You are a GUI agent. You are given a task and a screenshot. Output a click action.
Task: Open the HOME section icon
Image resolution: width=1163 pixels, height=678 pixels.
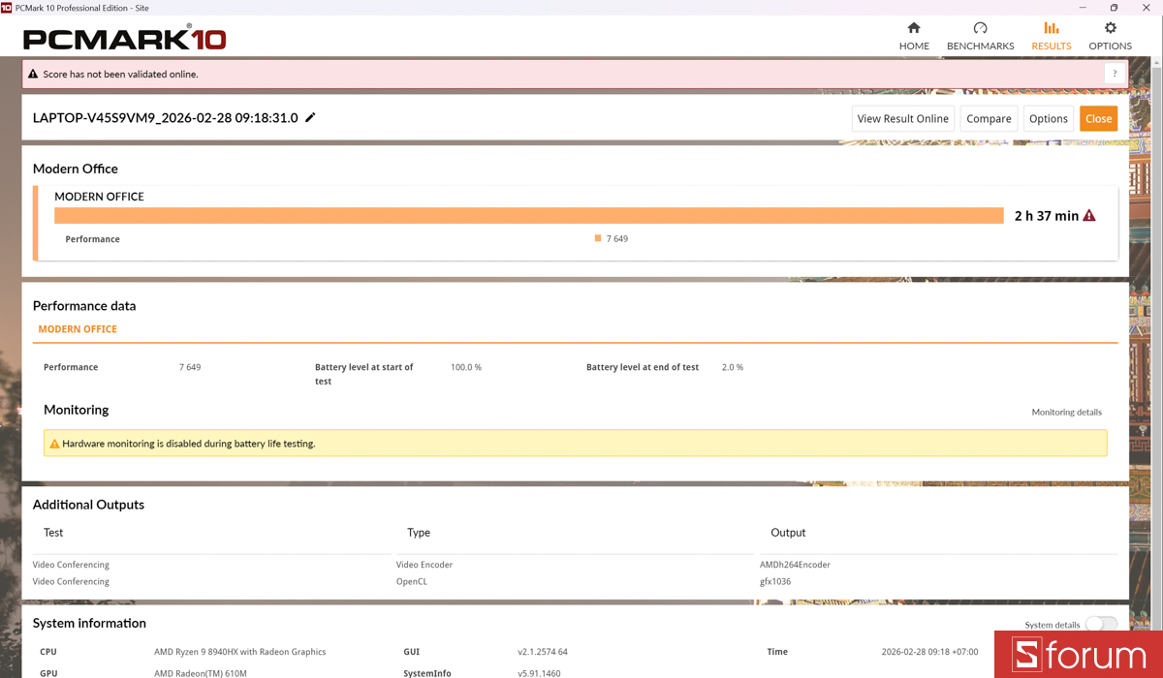914,28
